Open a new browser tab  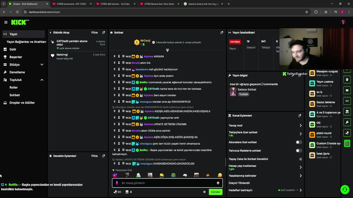click(229, 4)
